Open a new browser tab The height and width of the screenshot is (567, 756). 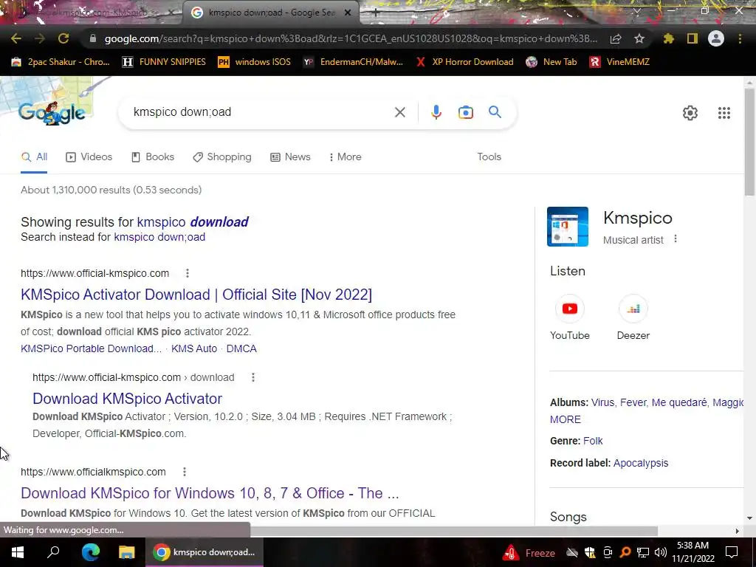(x=376, y=13)
